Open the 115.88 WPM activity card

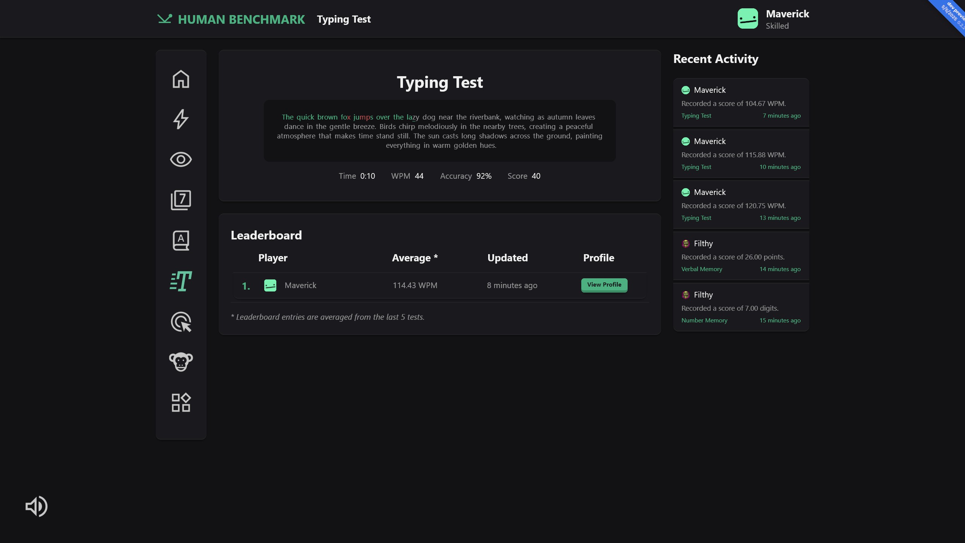(741, 154)
